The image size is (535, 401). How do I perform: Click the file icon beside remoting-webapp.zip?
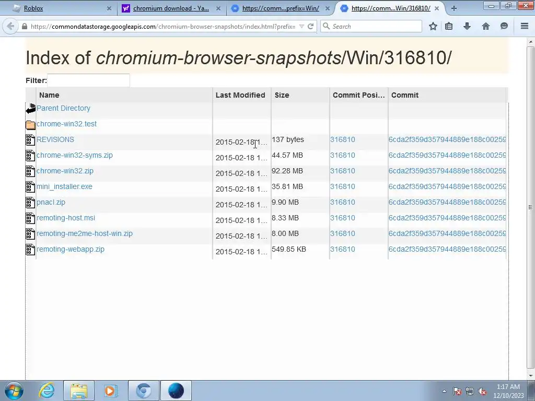[x=30, y=250]
